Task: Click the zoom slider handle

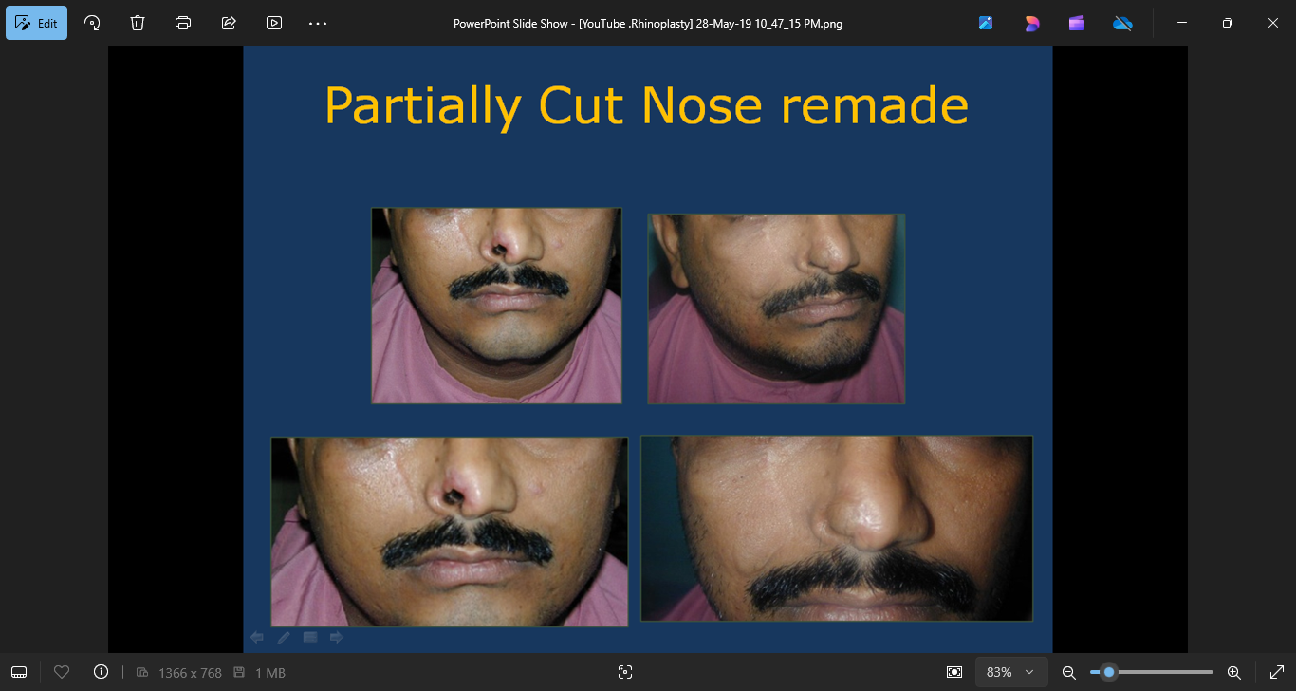Action: (x=1109, y=672)
